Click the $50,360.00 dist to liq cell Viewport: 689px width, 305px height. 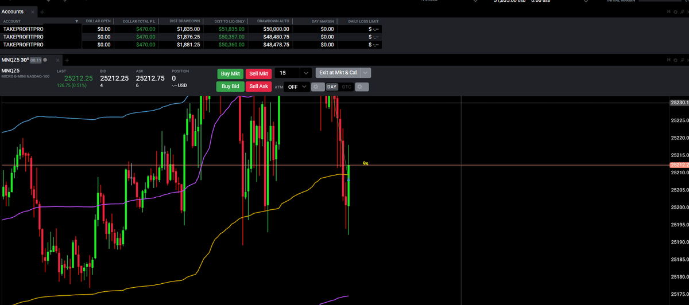231,45
